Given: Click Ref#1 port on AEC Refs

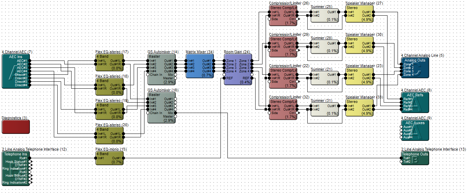Looking at the screenshot, I should coord(401,99).
